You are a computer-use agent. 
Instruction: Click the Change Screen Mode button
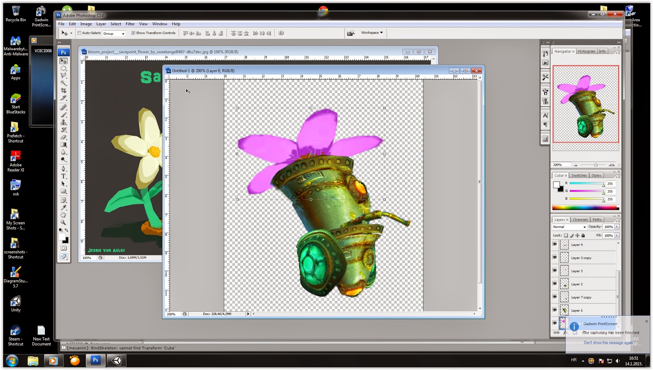click(64, 256)
